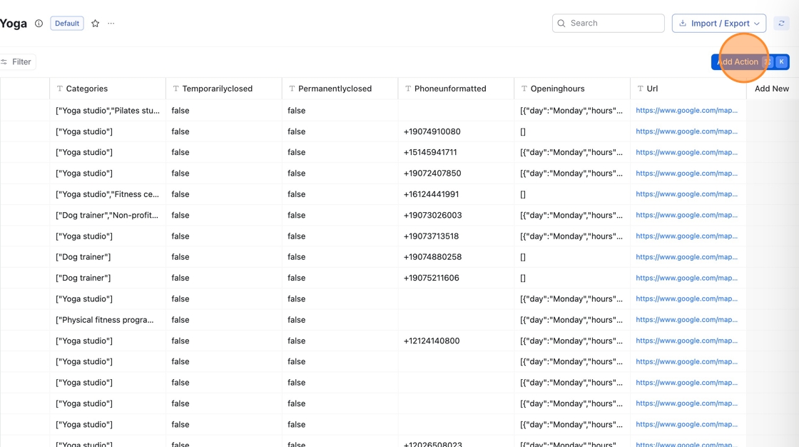This screenshot has width=799, height=447.
Task: Click the text-type icon in Phoneunformatted header
Action: tap(408, 89)
